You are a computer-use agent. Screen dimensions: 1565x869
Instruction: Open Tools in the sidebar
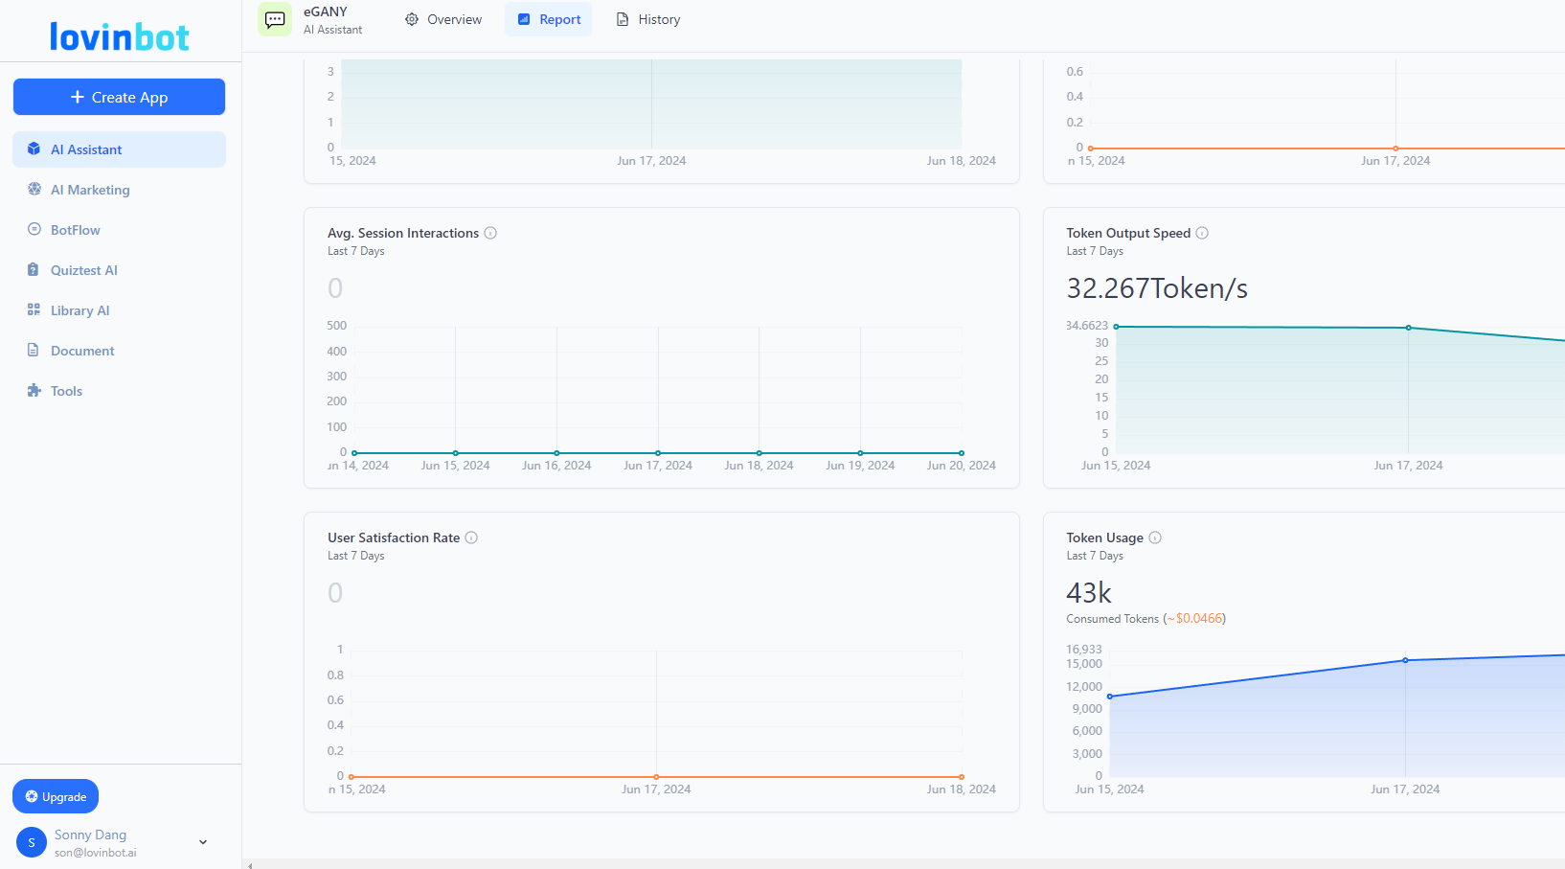point(119,391)
